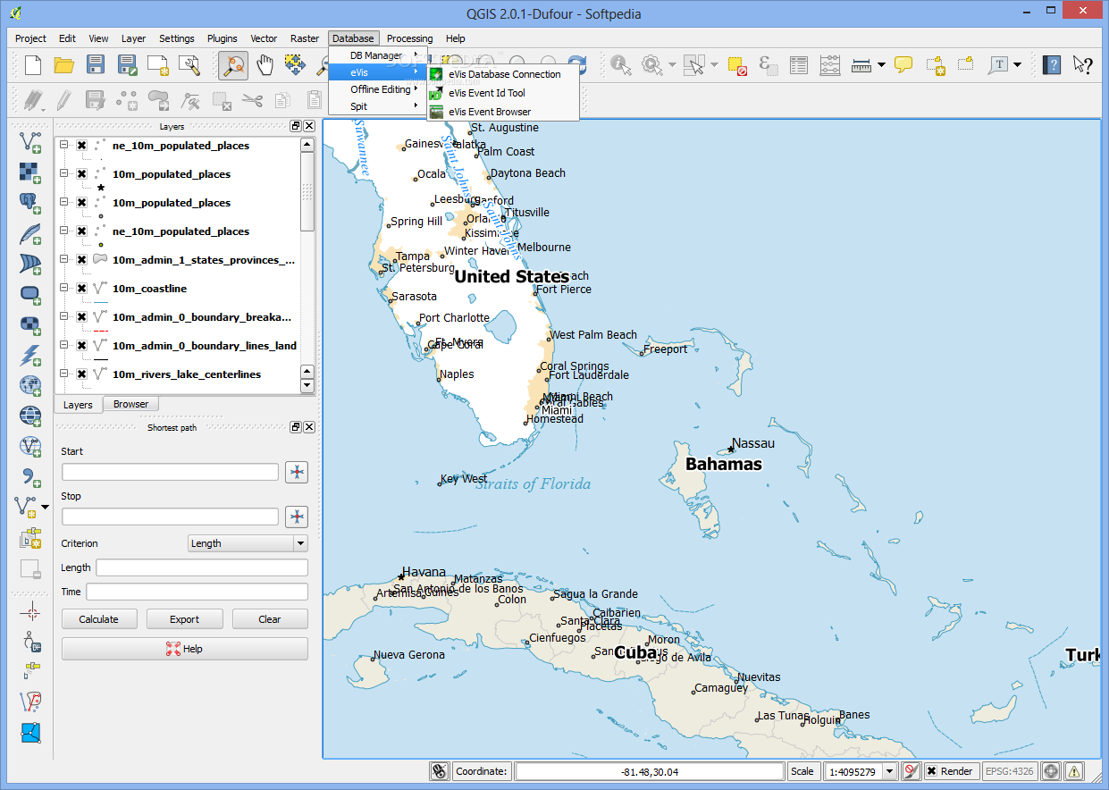Screen dimensions: 1109x790
Task: Click the Save As icon
Action: (127, 64)
